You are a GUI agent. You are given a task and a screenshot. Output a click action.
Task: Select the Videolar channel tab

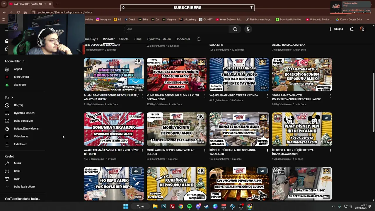109,39
